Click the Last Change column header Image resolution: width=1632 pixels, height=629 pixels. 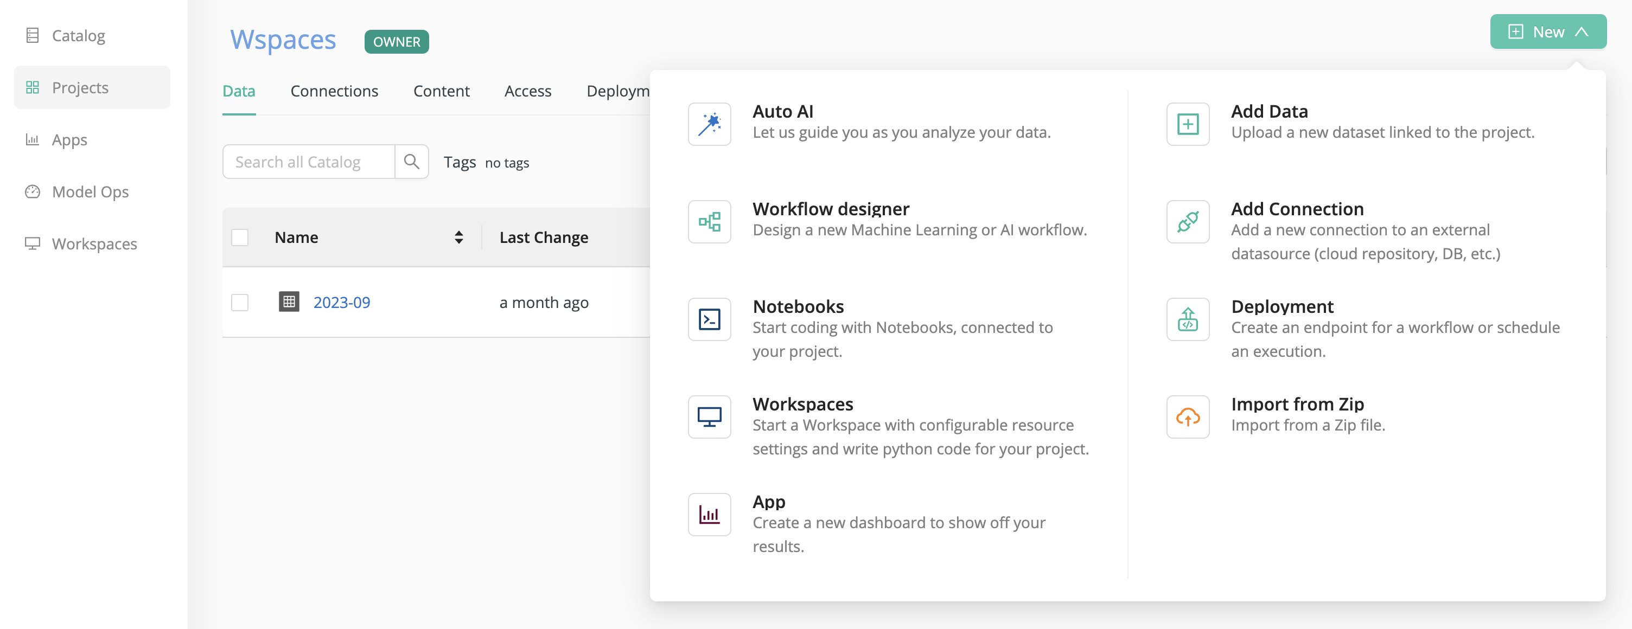(x=544, y=238)
